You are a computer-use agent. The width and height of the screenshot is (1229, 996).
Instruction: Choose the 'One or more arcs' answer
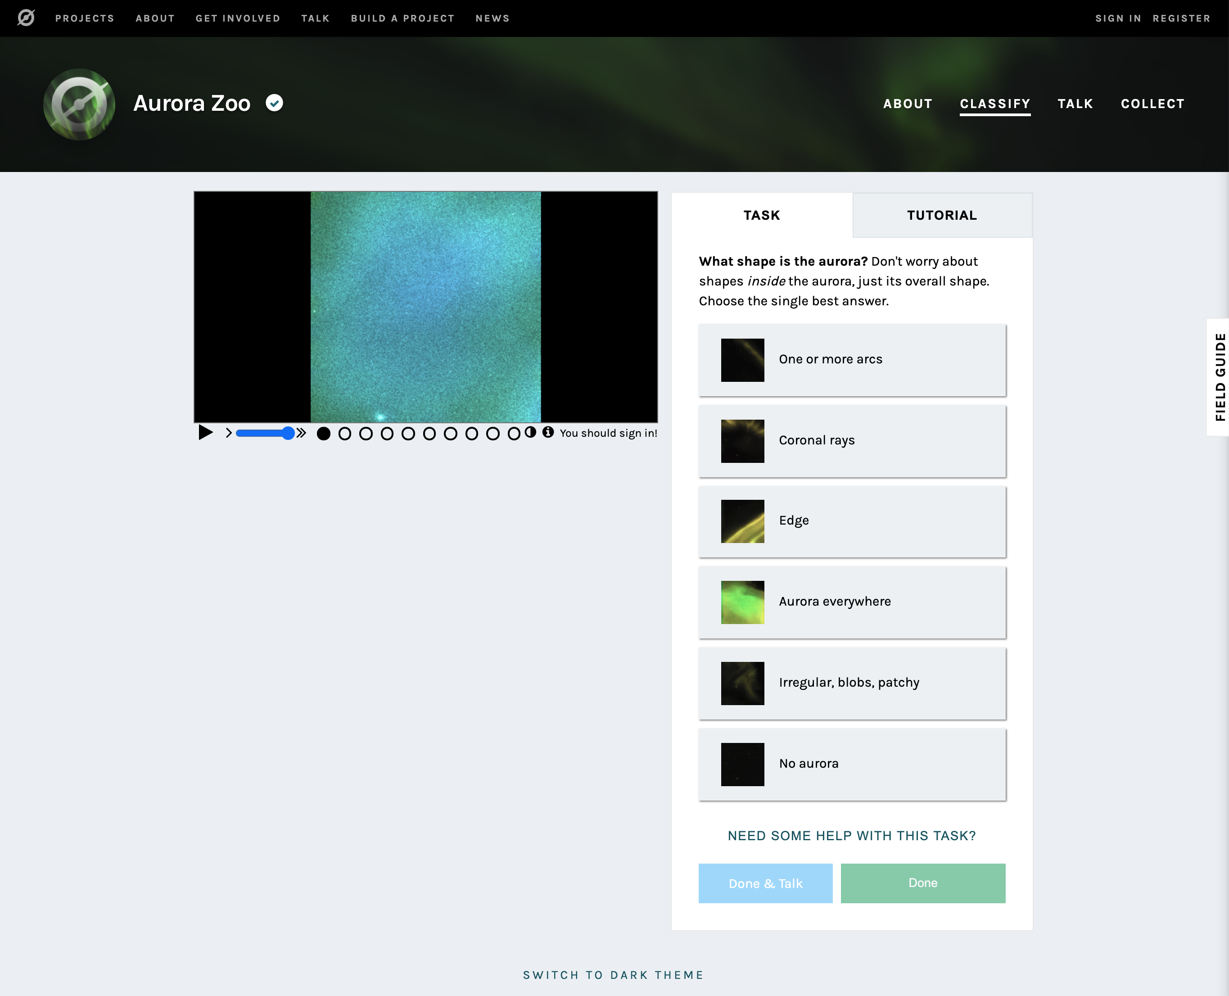point(852,360)
